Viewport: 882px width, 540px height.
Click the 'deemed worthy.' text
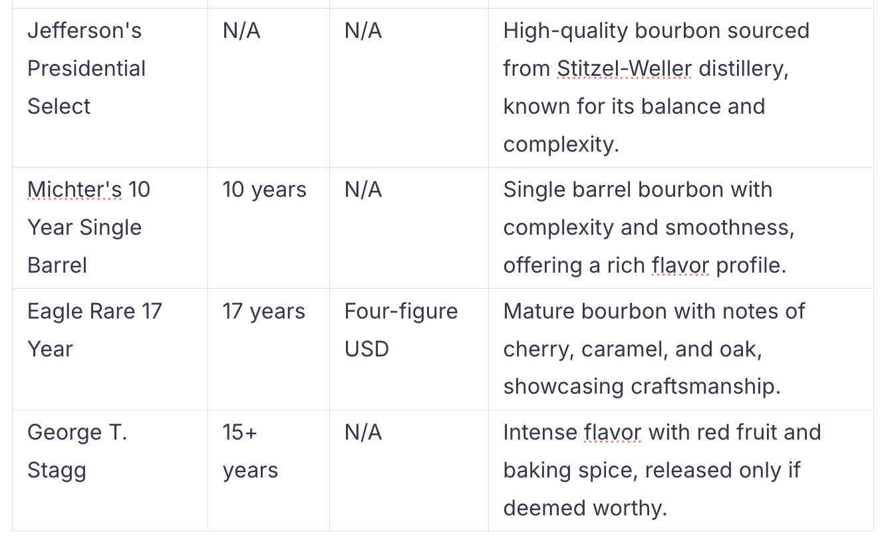[x=585, y=509]
